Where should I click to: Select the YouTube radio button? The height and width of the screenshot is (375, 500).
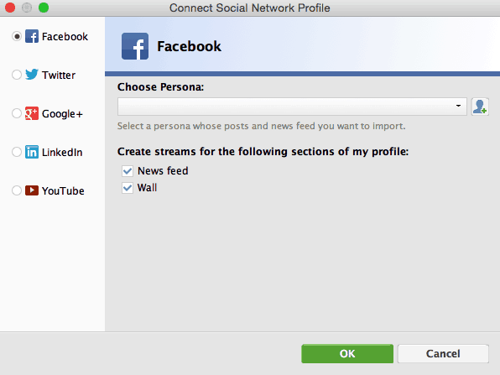17,190
